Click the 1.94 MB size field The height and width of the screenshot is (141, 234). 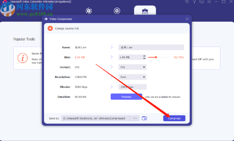tap(130, 57)
